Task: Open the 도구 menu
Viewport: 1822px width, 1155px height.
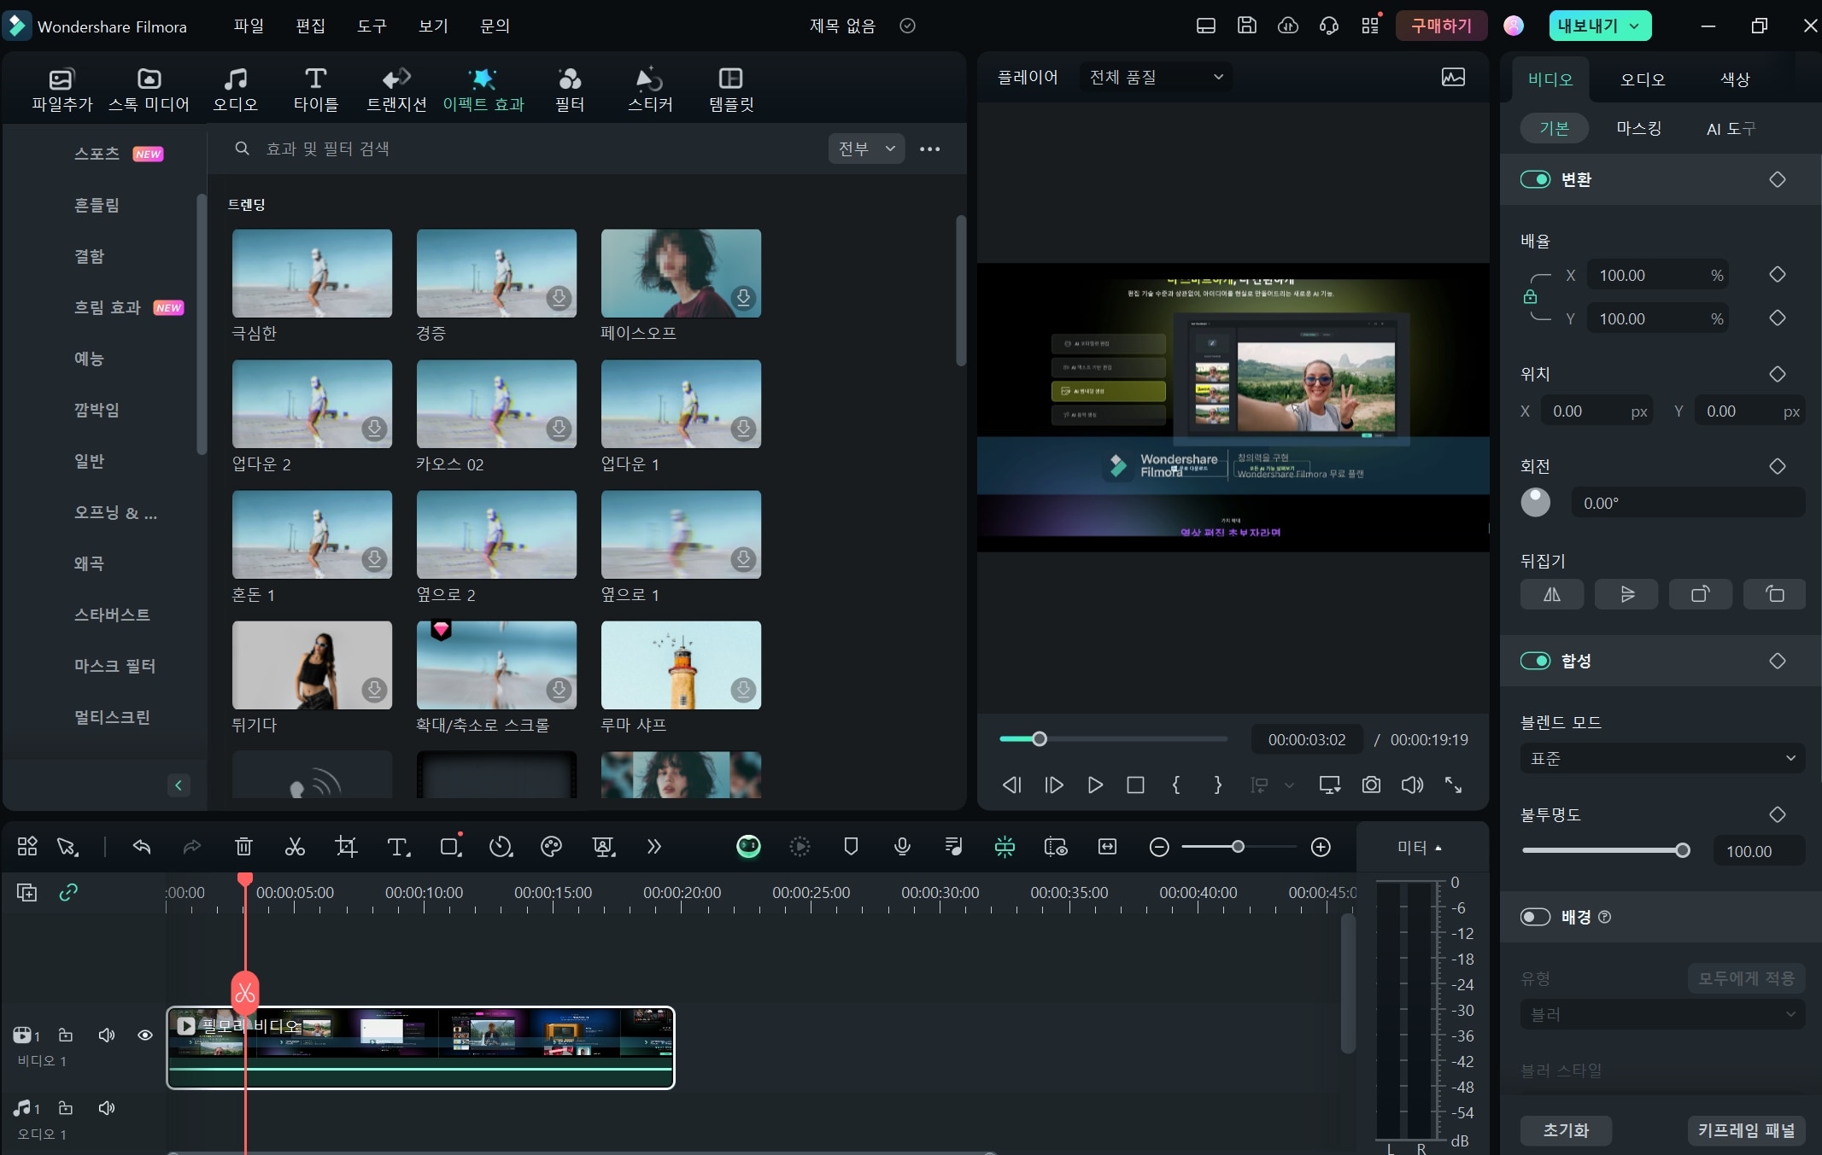Action: [372, 26]
